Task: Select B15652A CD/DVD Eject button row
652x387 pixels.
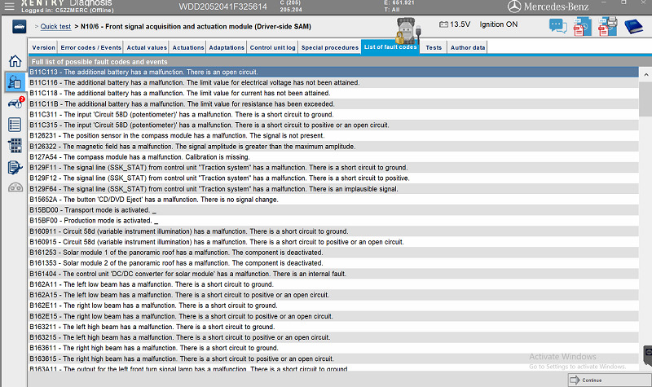Action: click(x=333, y=200)
